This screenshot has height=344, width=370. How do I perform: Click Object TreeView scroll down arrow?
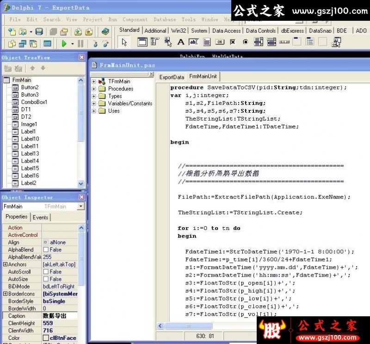tap(80, 183)
